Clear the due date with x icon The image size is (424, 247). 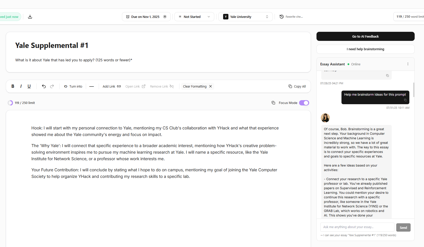click(x=165, y=17)
